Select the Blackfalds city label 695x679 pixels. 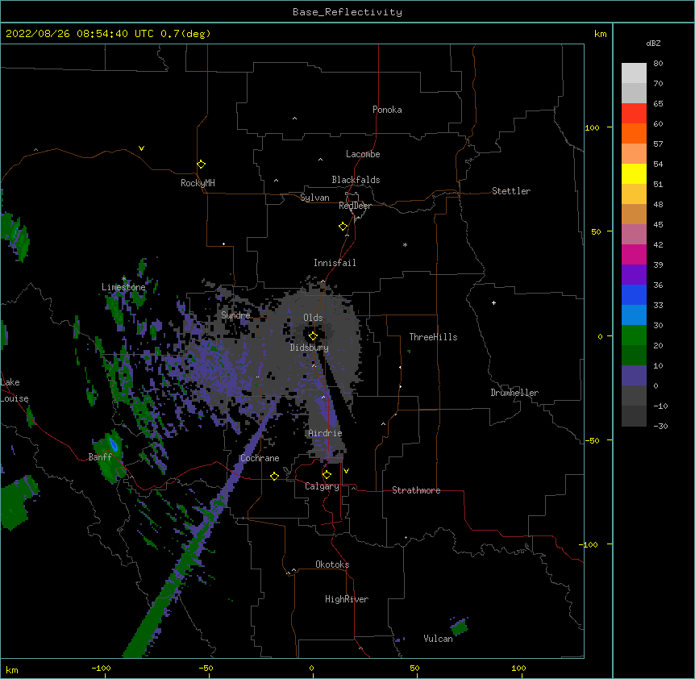[356, 180]
